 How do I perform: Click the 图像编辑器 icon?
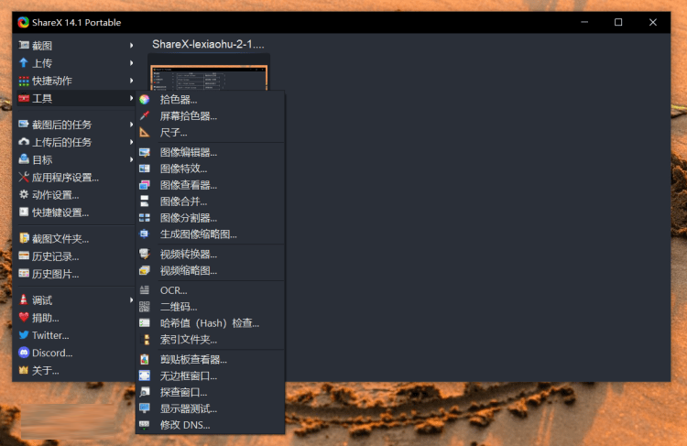[x=144, y=152]
